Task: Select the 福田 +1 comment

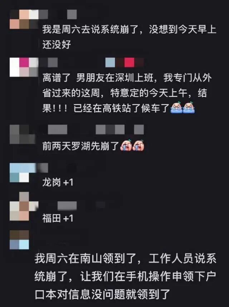Action: click(x=58, y=218)
